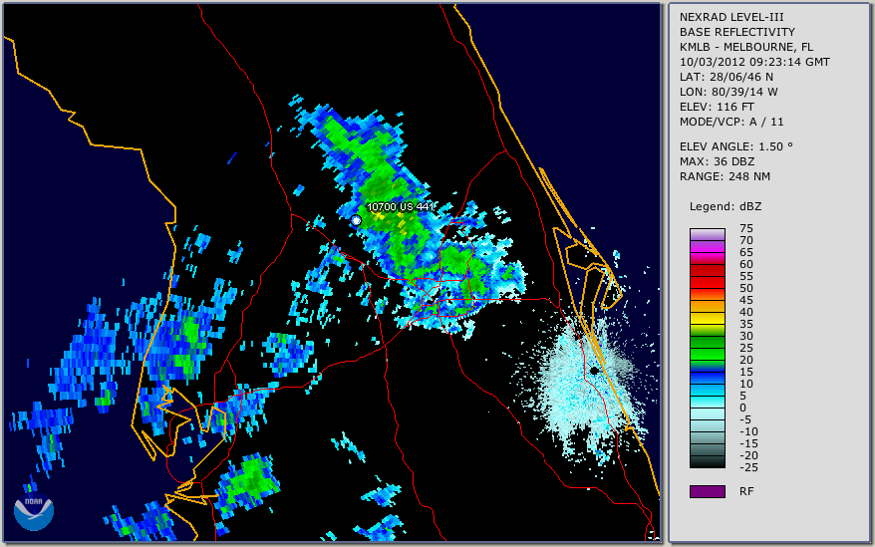Screen dimensions: 875x547
Task: Click the -25 dBZ black legend swatch
Action: click(x=707, y=462)
